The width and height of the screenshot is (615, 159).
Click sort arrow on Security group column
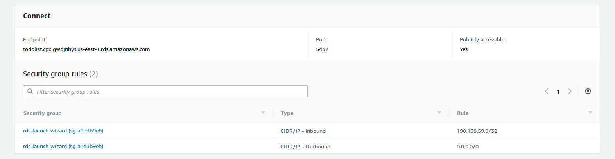point(263,113)
